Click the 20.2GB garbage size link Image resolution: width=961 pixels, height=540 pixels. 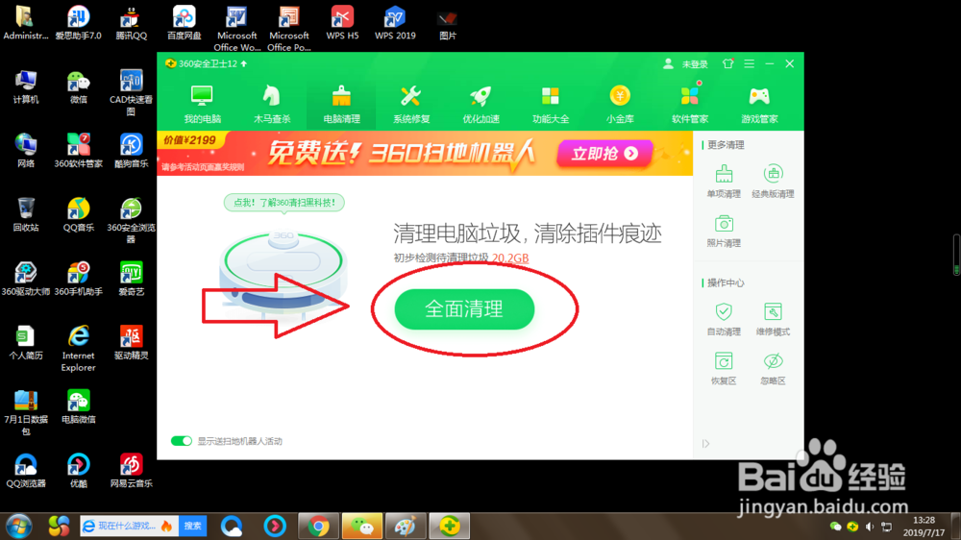click(510, 258)
